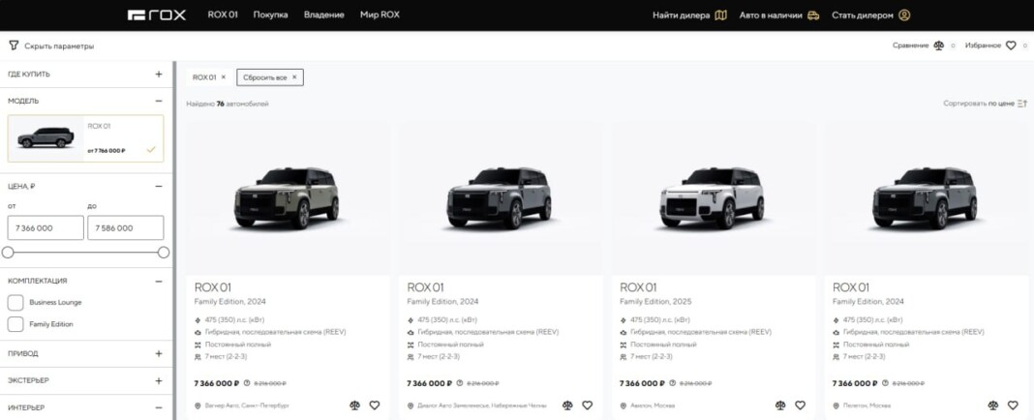
Task: Click the Авто в наличии car icon
Action: point(813,15)
